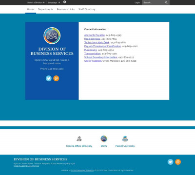
Task: Click the Parent University icon
Action: pyautogui.click(x=125, y=139)
